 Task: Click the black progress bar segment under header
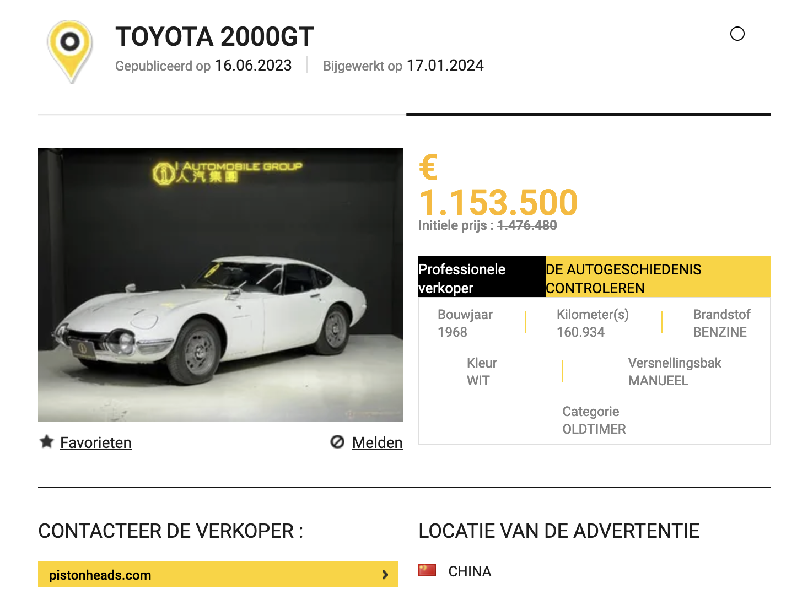click(x=589, y=115)
